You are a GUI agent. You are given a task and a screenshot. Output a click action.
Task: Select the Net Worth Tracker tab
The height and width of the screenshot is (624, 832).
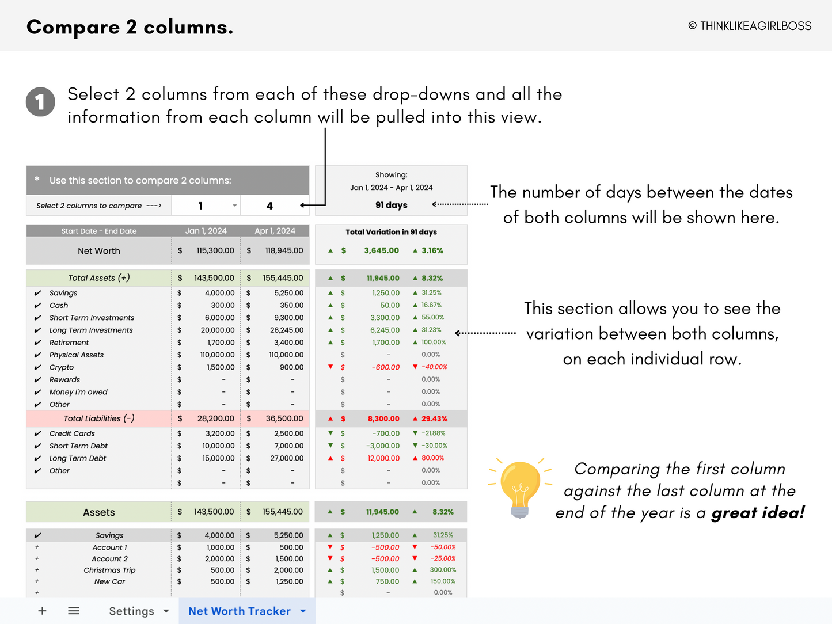[x=240, y=611]
